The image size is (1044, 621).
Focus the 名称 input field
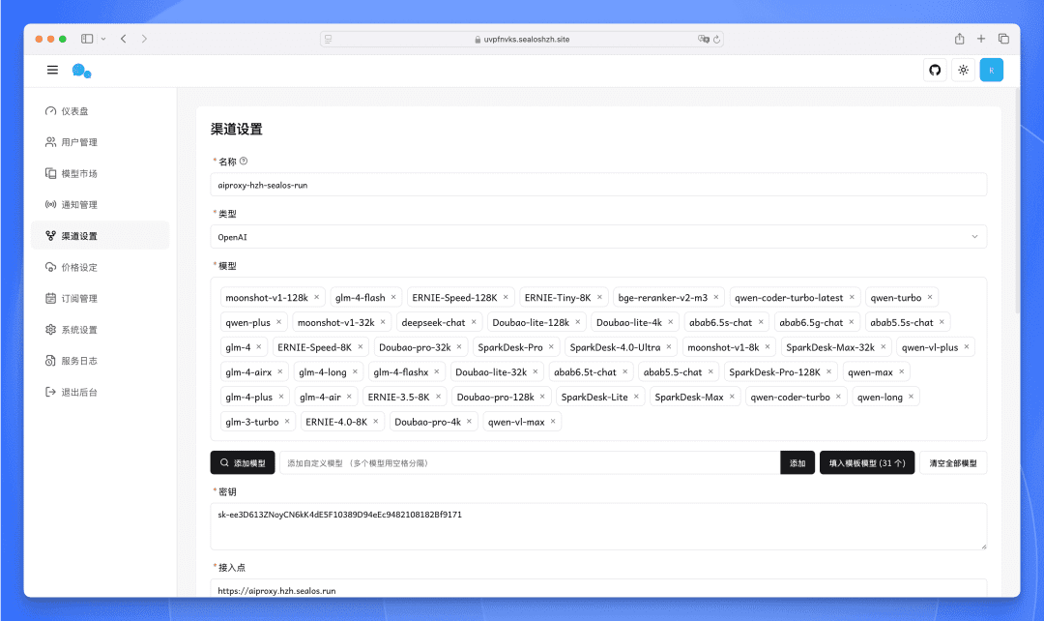pyautogui.click(x=598, y=185)
